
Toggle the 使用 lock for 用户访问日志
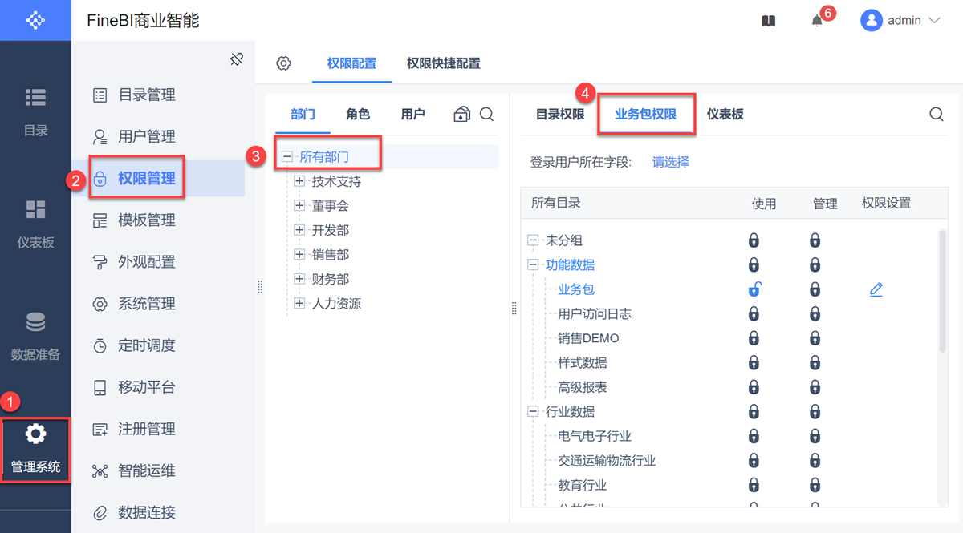coord(754,314)
